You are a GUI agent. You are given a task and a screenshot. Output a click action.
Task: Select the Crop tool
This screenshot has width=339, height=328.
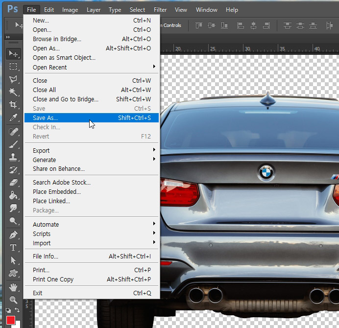pos(13,105)
